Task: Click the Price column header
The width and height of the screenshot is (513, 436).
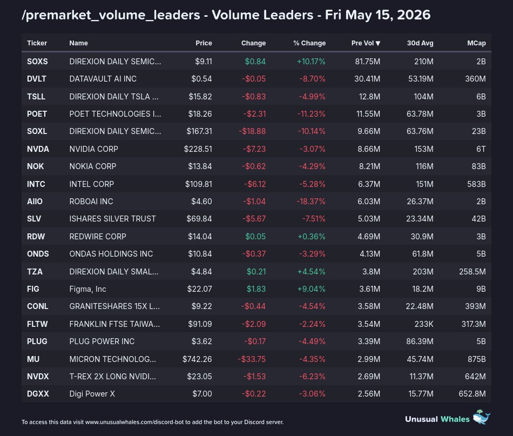Action: [x=204, y=43]
